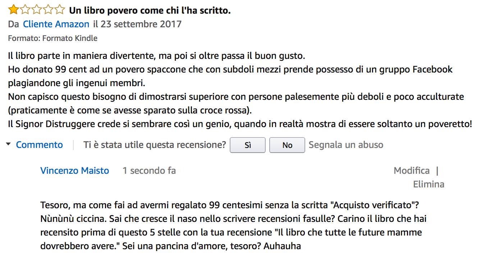The image size is (481, 256).
Task: Report the review via Segnala un abuso
Action: pyautogui.click(x=346, y=145)
